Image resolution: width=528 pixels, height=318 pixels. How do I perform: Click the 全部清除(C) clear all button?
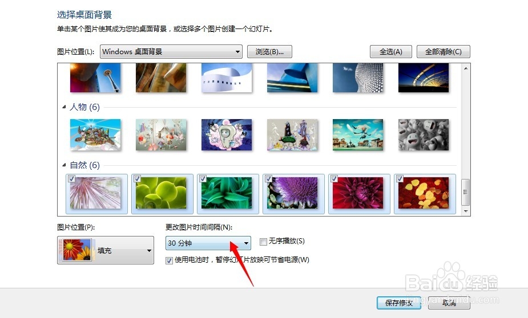click(x=443, y=52)
